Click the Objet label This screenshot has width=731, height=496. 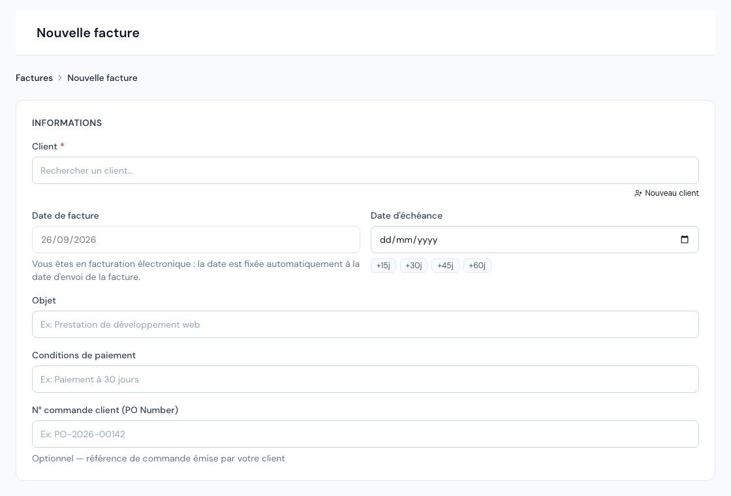click(x=44, y=301)
